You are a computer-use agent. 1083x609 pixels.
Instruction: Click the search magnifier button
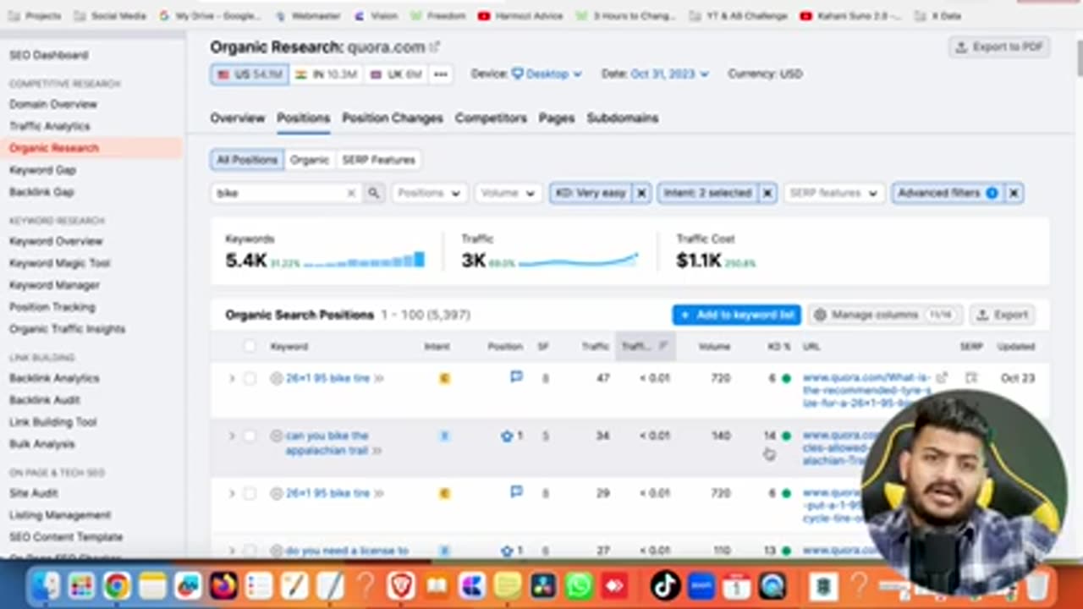373,193
